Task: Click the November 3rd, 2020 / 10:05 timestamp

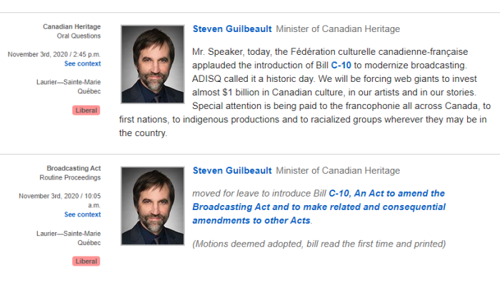Action: [59, 200]
